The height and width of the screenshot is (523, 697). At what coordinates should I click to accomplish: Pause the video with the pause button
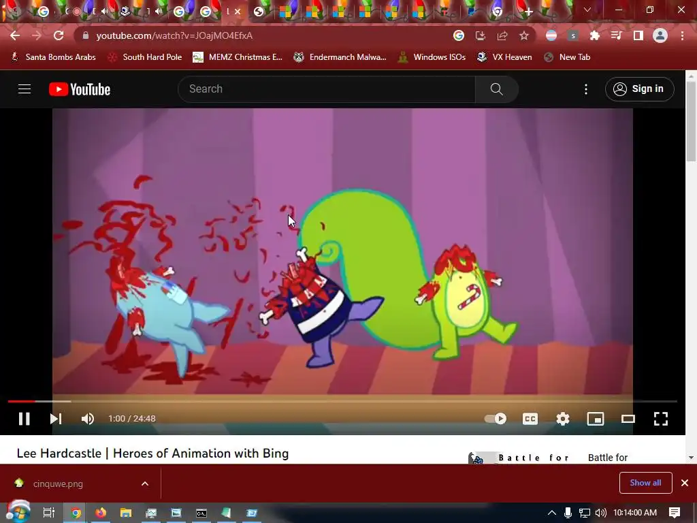pyautogui.click(x=24, y=419)
